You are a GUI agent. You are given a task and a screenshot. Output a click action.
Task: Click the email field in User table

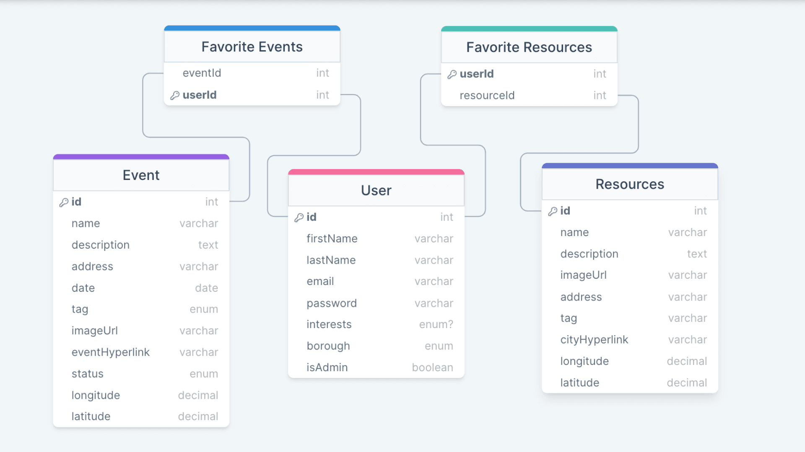coord(376,282)
